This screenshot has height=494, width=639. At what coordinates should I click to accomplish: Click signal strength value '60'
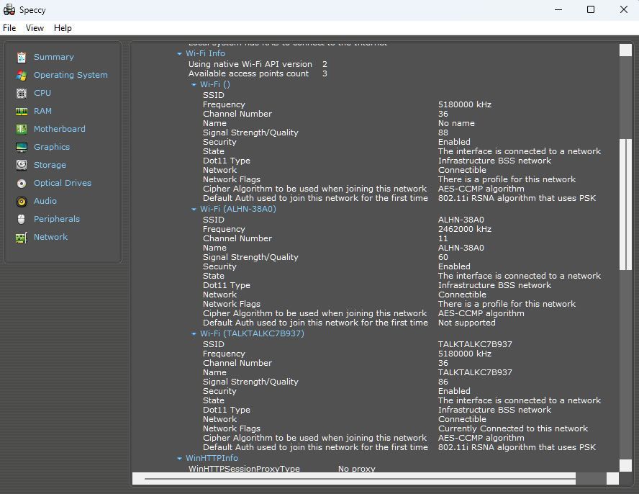point(443,257)
